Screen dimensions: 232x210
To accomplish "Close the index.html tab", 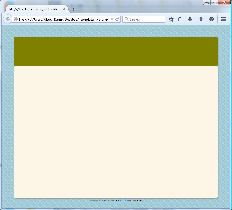I will click(64, 9).
